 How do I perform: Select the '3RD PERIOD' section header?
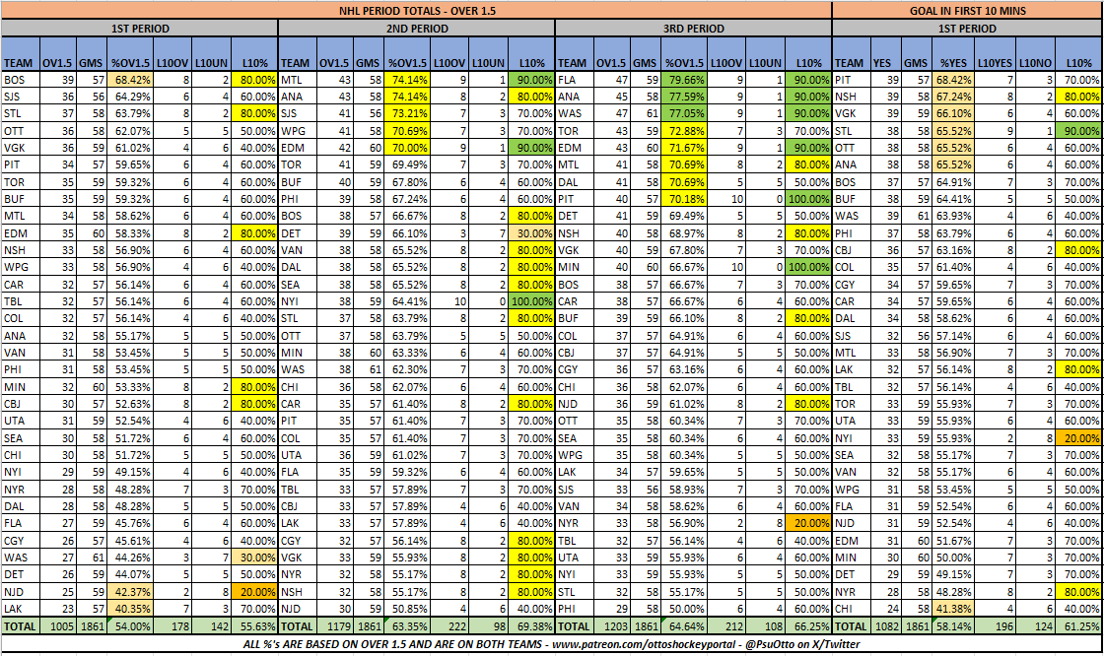[x=694, y=29]
